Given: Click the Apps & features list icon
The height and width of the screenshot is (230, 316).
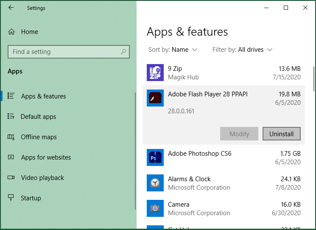Looking at the screenshot, I should (x=11, y=96).
